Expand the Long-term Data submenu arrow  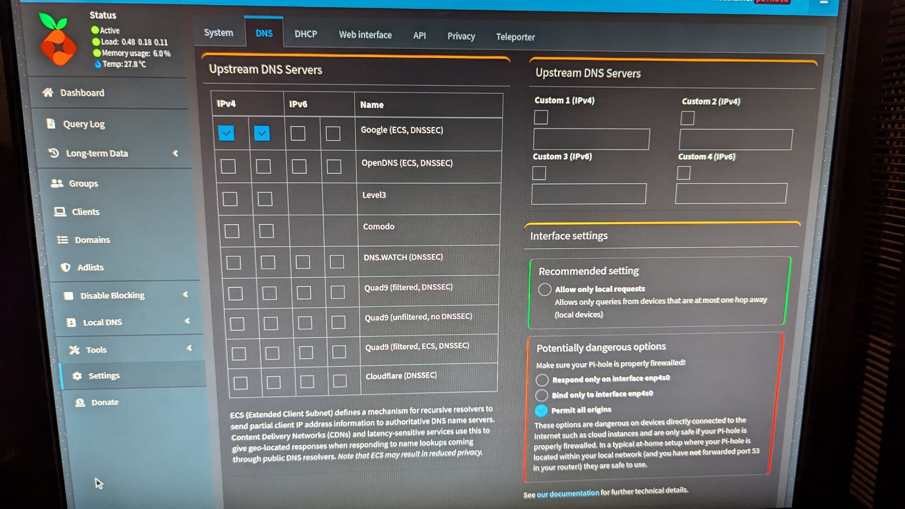175,153
